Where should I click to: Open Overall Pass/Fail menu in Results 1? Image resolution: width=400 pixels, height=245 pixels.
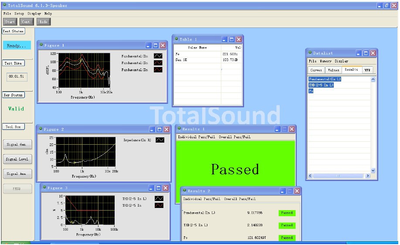pyautogui.click(x=235, y=137)
